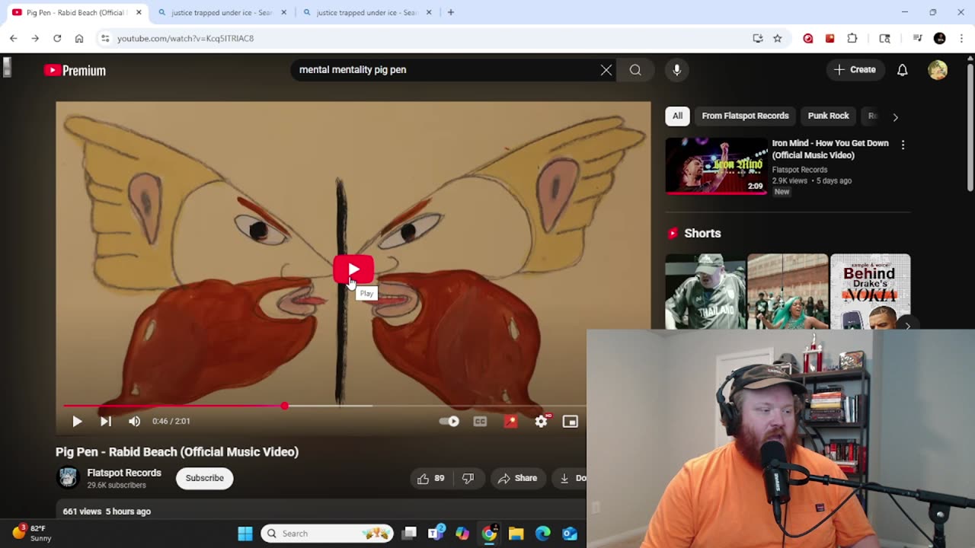Click the browser home icon
Viewport: 975px width, 548px height.
(79, 38)
